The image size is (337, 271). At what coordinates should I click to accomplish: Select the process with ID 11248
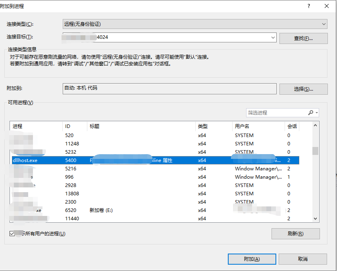tap(155, 144)
